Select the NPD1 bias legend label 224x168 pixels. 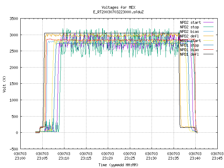pos(189,50)
